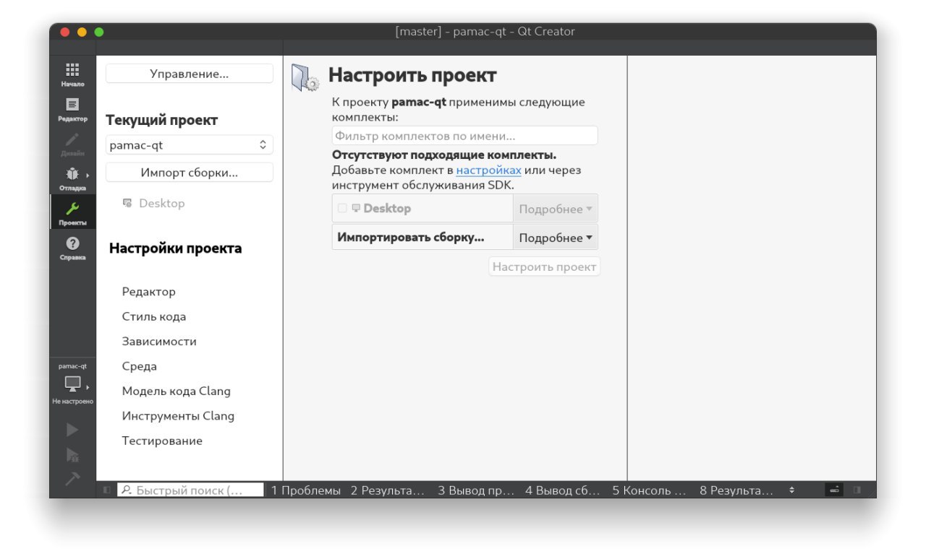Switch to the Отладка debug mode
This screenshot has width=926, height=554.
(x=72, y=178)
